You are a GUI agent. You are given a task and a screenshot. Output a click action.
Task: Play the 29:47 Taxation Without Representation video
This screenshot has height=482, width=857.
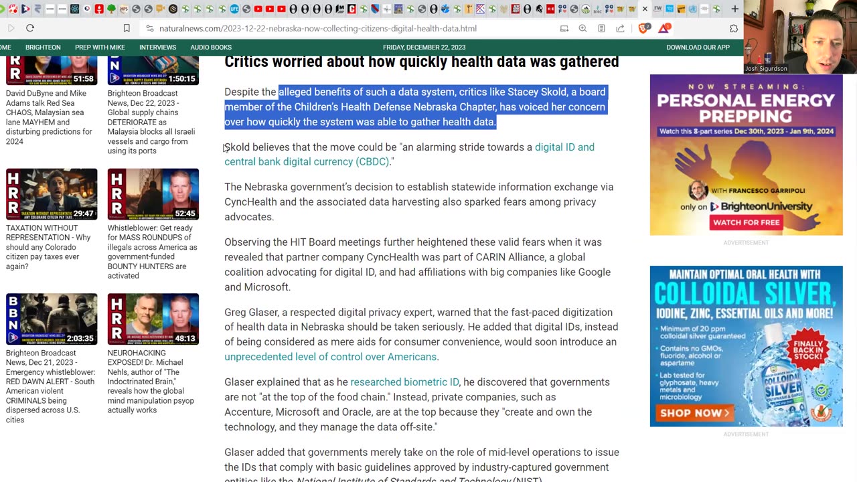click(52, 194)
